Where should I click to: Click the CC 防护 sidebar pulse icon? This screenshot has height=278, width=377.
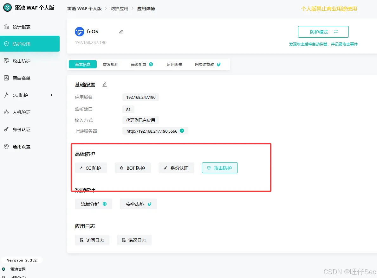[x=6, y=95]
